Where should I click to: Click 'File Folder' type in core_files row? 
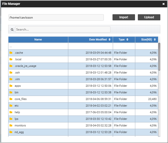(121, 99)
